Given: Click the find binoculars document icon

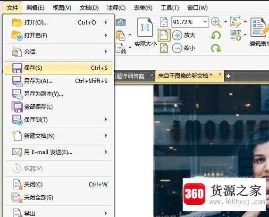Looking at the screenshot, I should tap(121, 48).
